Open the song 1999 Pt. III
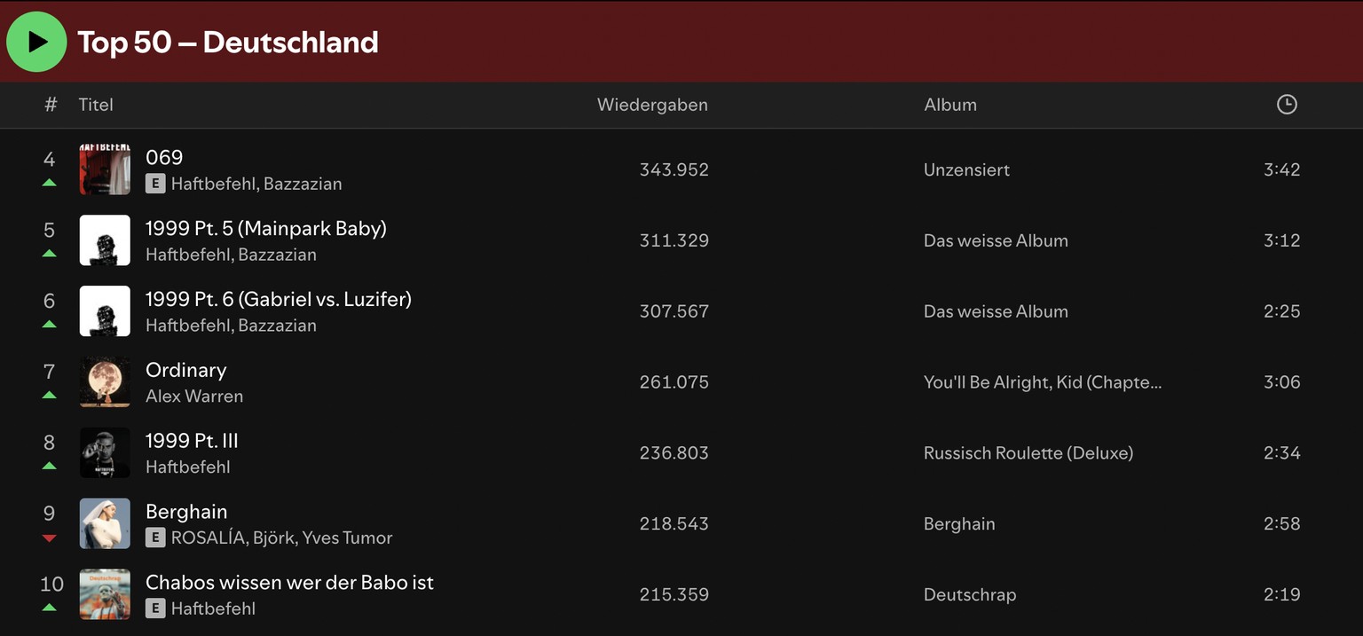 (x=192, y=441)
